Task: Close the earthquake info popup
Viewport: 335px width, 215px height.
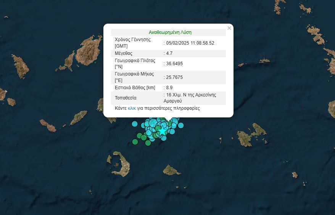Action: tap(229, 28)
